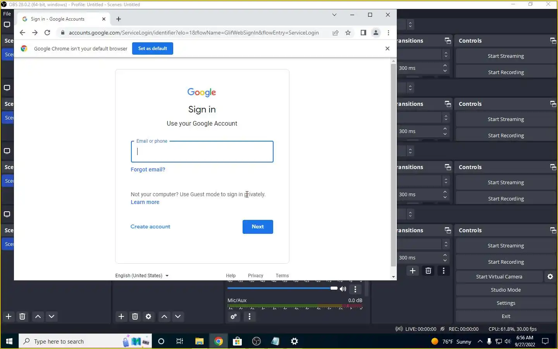Click the Type here to search box

pyautogui.click(x=85, y=341)
